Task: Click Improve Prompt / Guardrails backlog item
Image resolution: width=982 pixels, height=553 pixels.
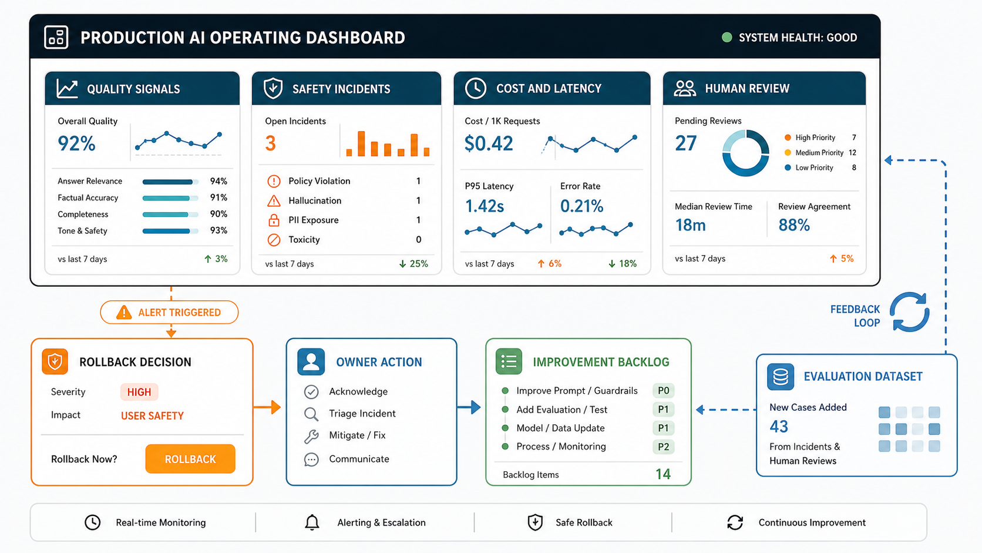Action: [x=577, y=391]
